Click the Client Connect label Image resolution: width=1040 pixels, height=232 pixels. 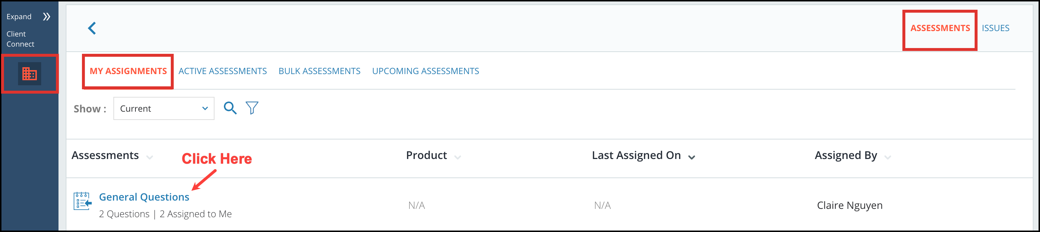[x=20, y=39]
